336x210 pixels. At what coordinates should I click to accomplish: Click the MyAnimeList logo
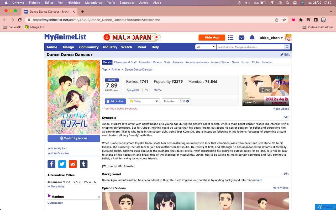(65, 37)
